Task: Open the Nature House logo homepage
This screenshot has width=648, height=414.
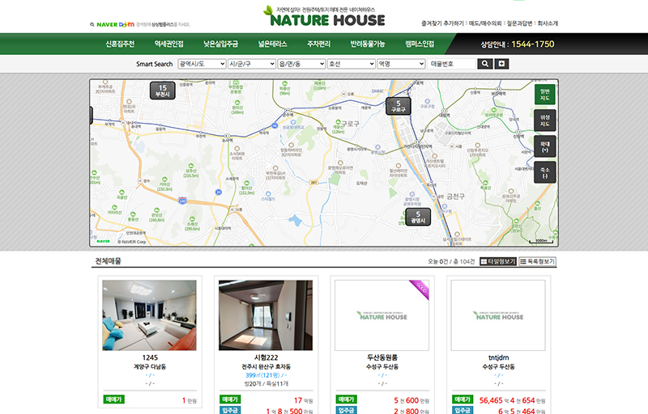Action: [324, 16]
